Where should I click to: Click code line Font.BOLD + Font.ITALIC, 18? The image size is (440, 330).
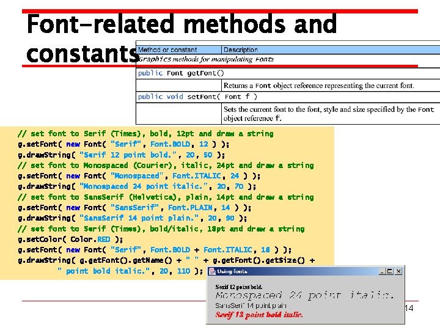click(x=155, y=250)
